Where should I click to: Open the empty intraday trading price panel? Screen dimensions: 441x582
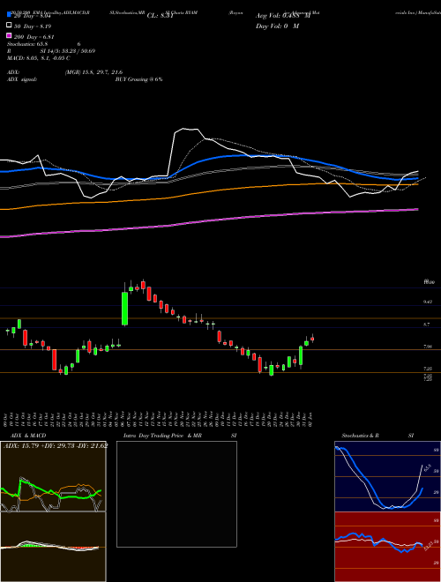point(176,494)
